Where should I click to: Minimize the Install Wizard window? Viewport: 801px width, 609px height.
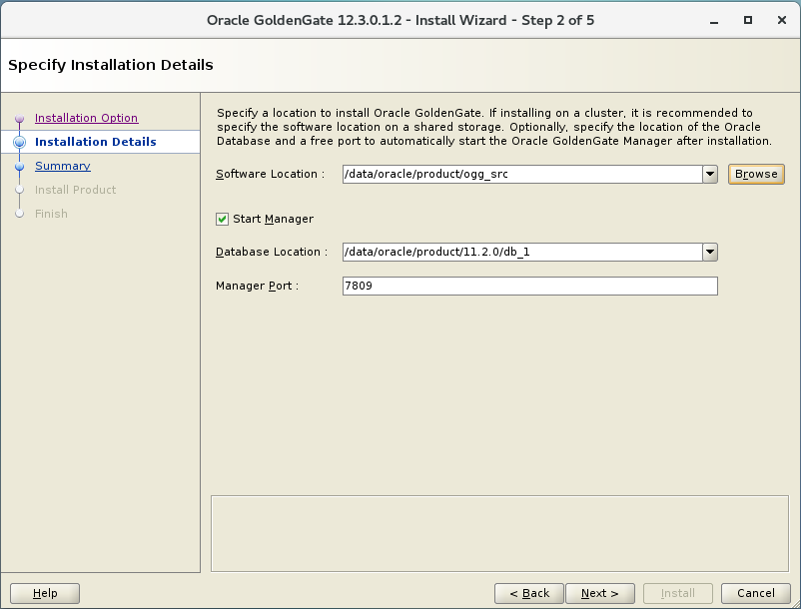tap(714, 21)
